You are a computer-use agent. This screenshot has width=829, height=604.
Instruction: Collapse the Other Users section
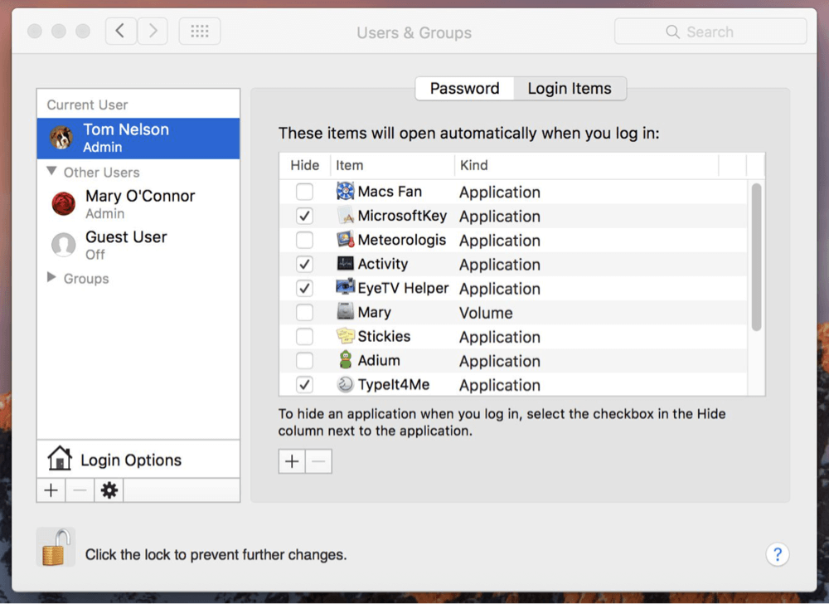point(52,173)
